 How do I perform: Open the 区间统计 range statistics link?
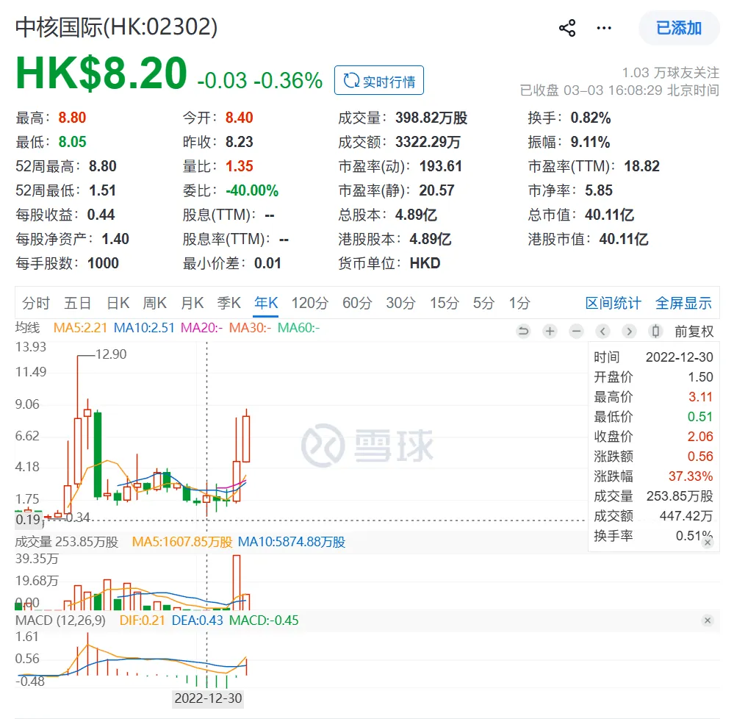point(614,303)
